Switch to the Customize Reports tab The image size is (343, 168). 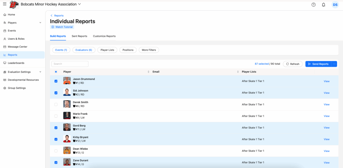tap(104, 36)
